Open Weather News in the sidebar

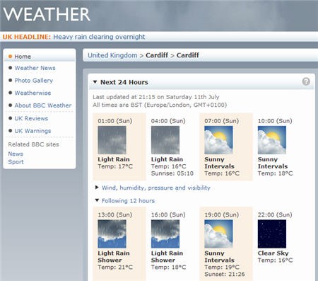35,68
